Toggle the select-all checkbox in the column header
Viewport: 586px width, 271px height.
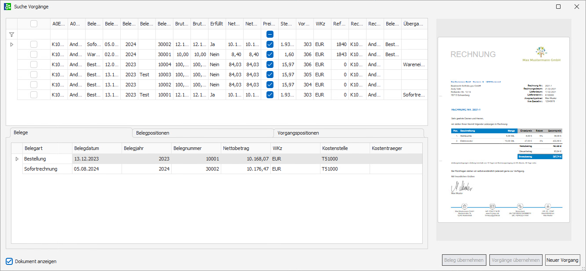[33, 24]
